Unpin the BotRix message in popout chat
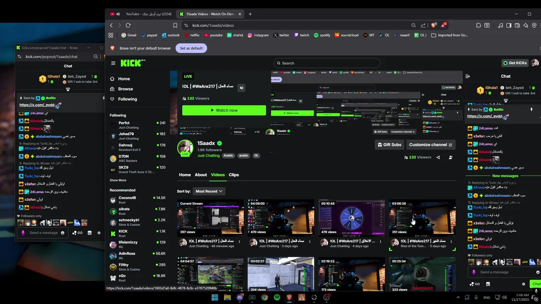The height and width of the screenshot is (304, 541). click(x=103, y=98)
